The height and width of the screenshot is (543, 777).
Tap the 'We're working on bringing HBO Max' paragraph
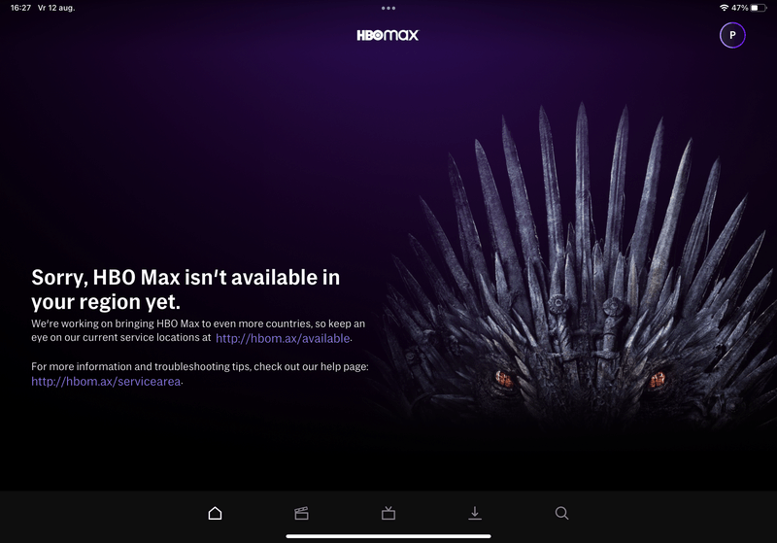198,330
